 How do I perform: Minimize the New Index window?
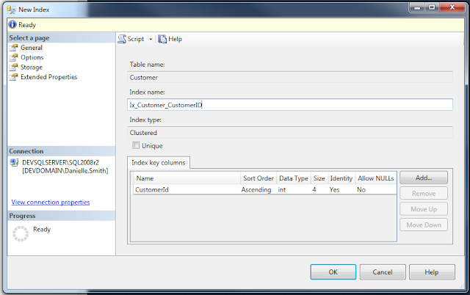click(417, 7)
